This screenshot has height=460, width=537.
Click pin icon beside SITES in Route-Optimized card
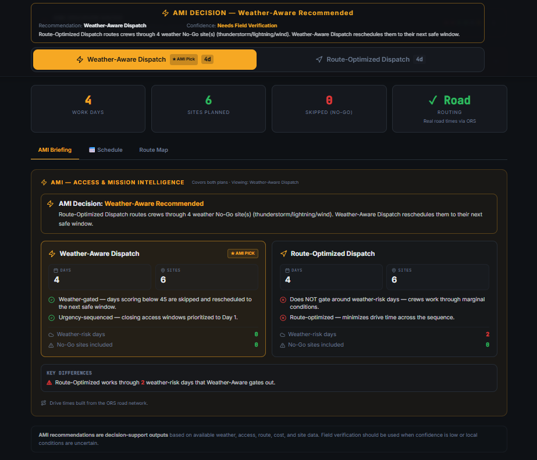tap(394, 270)
